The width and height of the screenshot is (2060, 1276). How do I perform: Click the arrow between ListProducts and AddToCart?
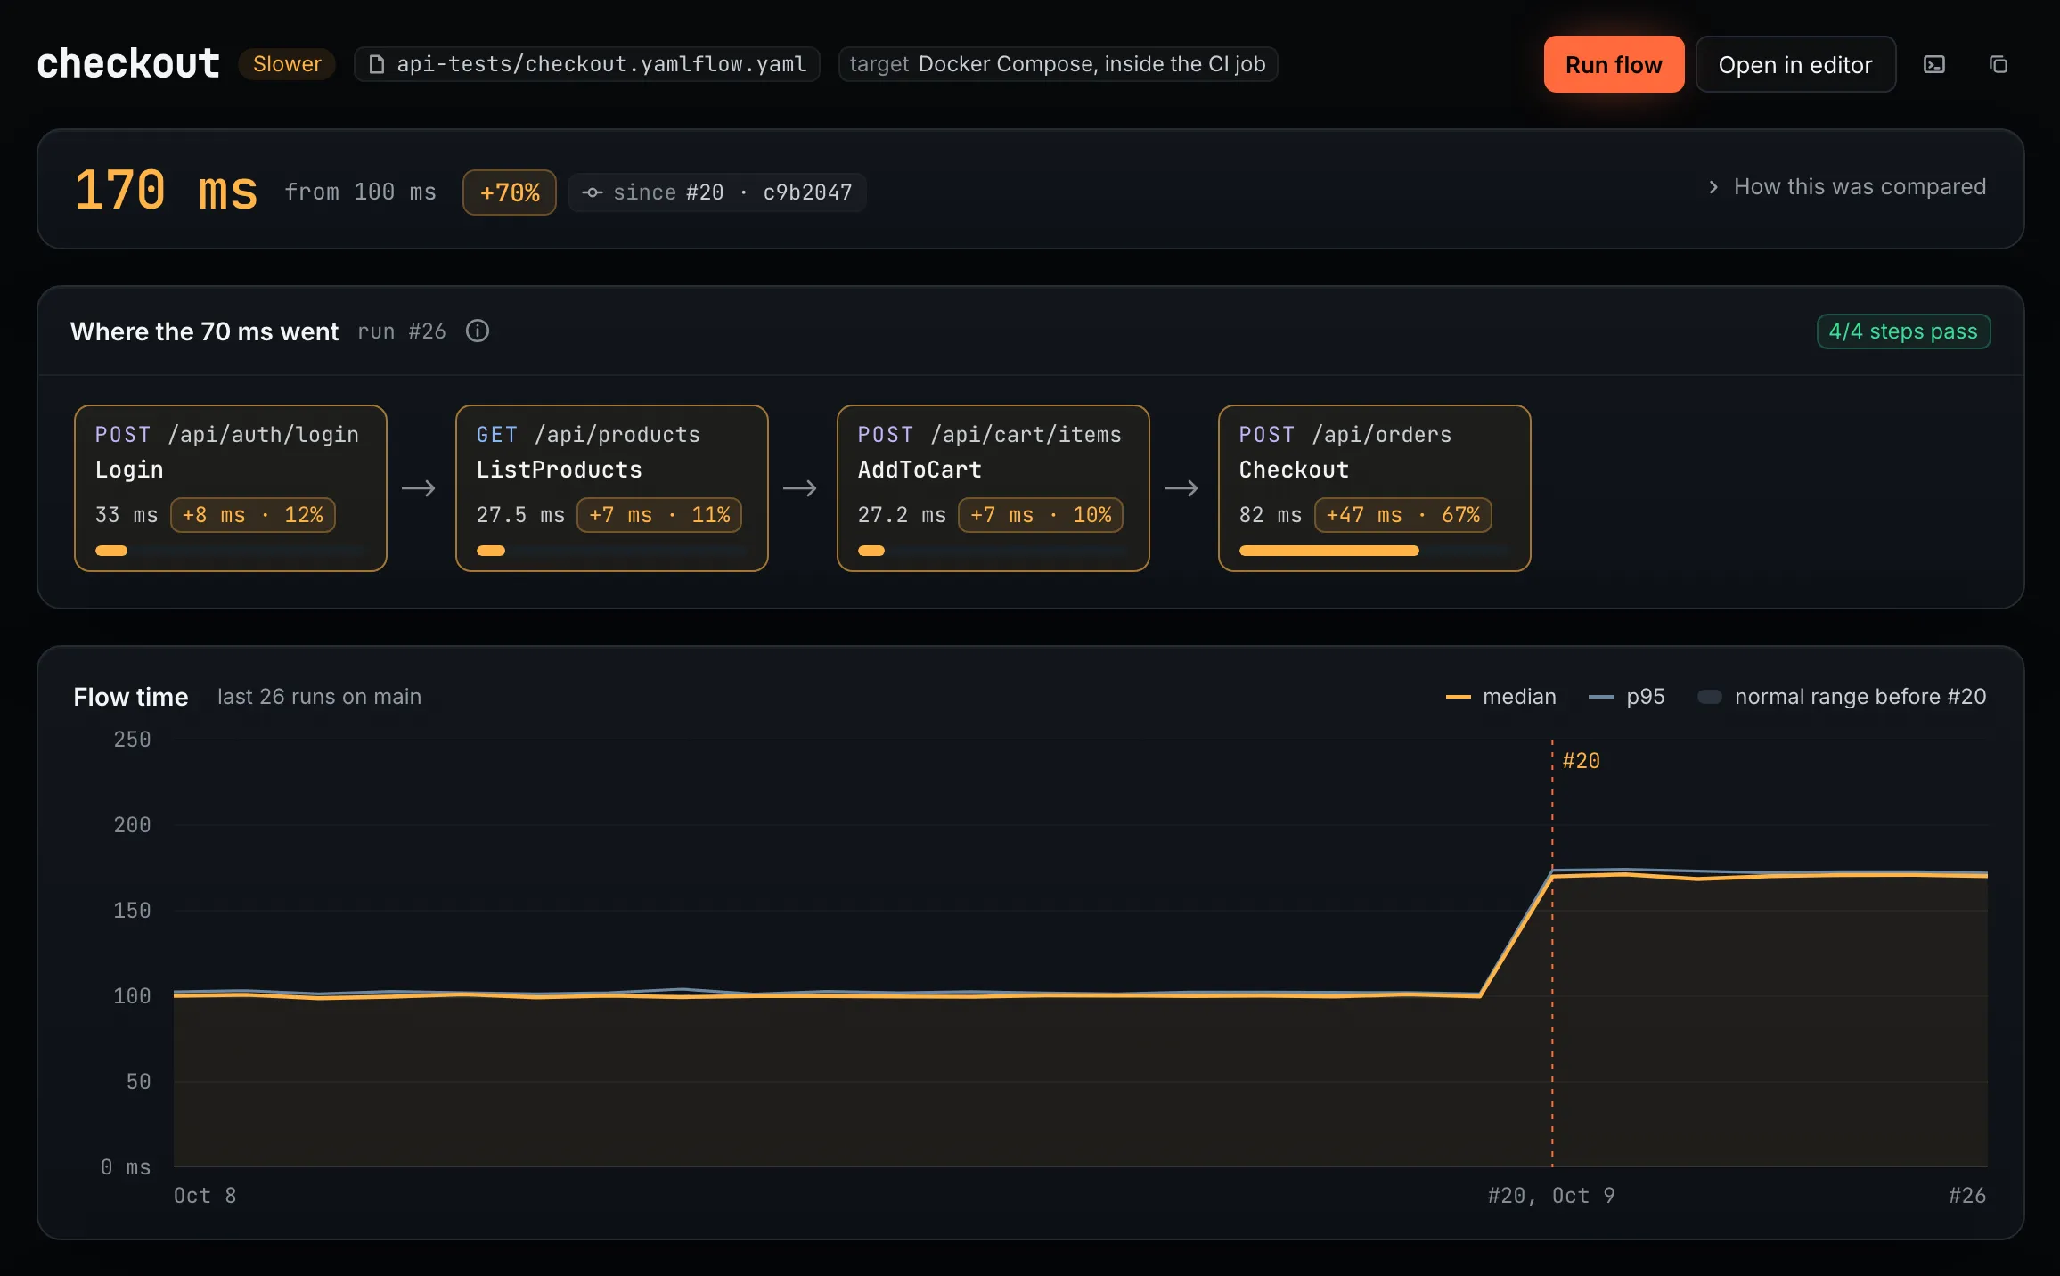click(800, 488)
